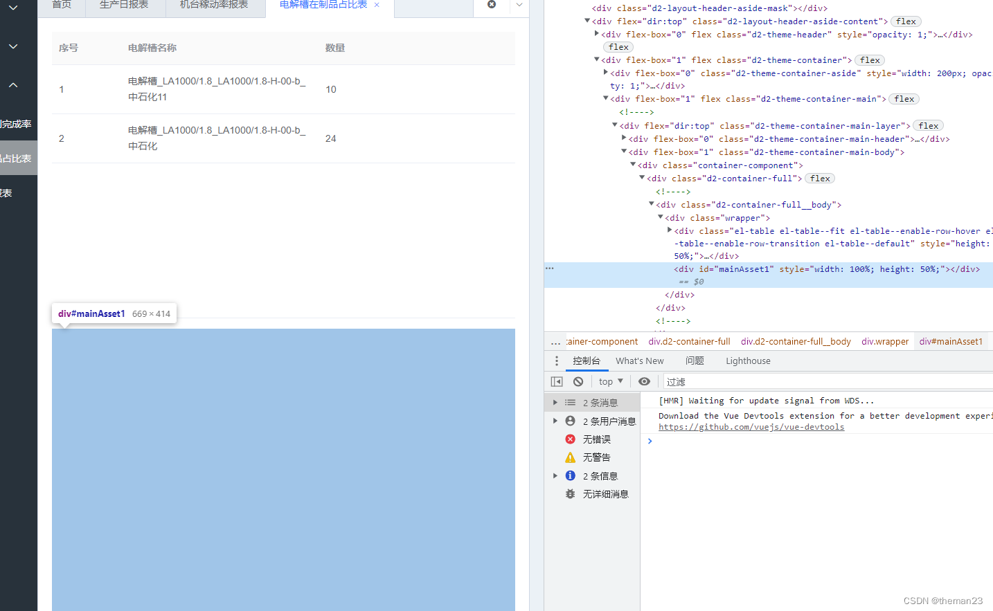Viewport: 993px width, 611px height.
Task: Collapse the expanded sidebar menu with up chevron
Action: 13,85
